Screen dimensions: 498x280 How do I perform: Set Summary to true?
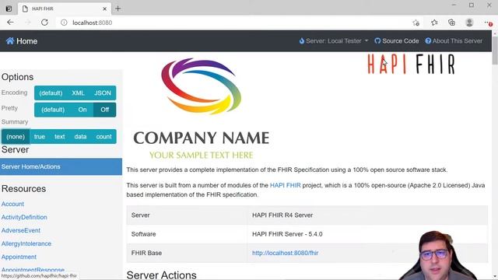tap(40, 137)
